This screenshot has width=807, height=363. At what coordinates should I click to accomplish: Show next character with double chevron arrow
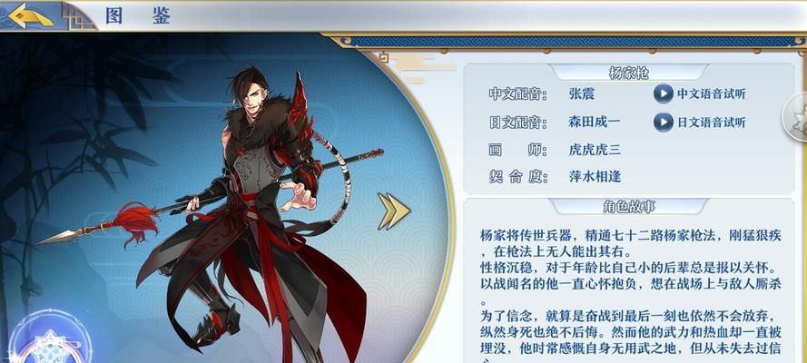click(394, 211)
